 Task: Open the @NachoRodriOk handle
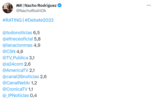click(31, 11)
